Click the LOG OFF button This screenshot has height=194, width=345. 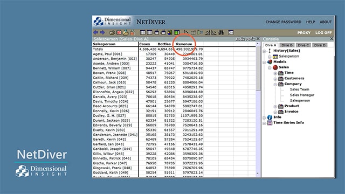coord(323,33)
